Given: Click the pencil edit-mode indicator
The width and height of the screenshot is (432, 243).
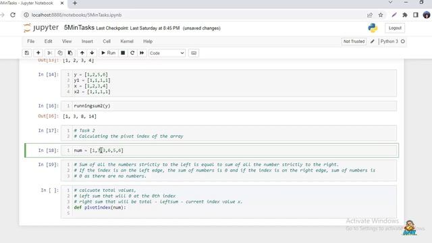Looking at the screenshot, I should pos(372,41).
